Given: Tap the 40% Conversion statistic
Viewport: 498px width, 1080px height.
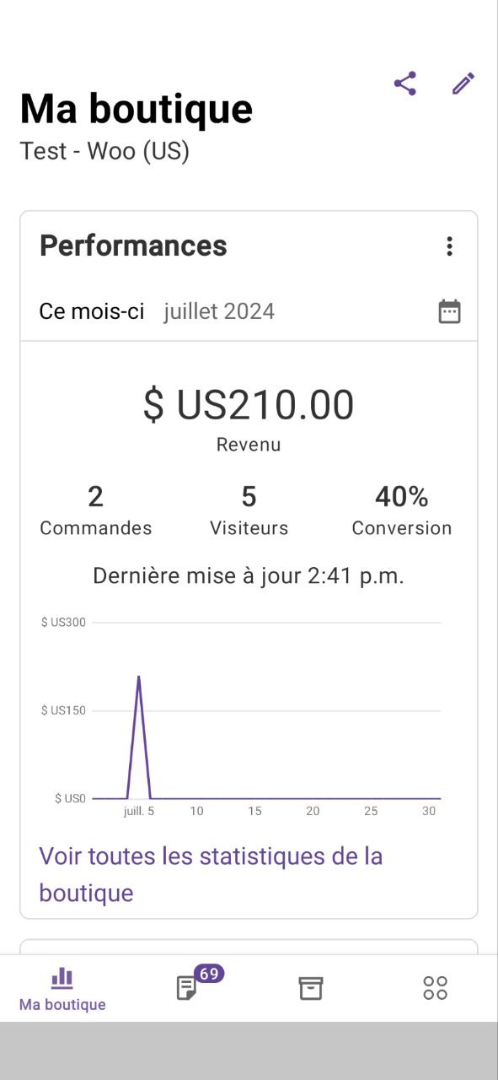Looking at the screenshot, I should (402, 510).
